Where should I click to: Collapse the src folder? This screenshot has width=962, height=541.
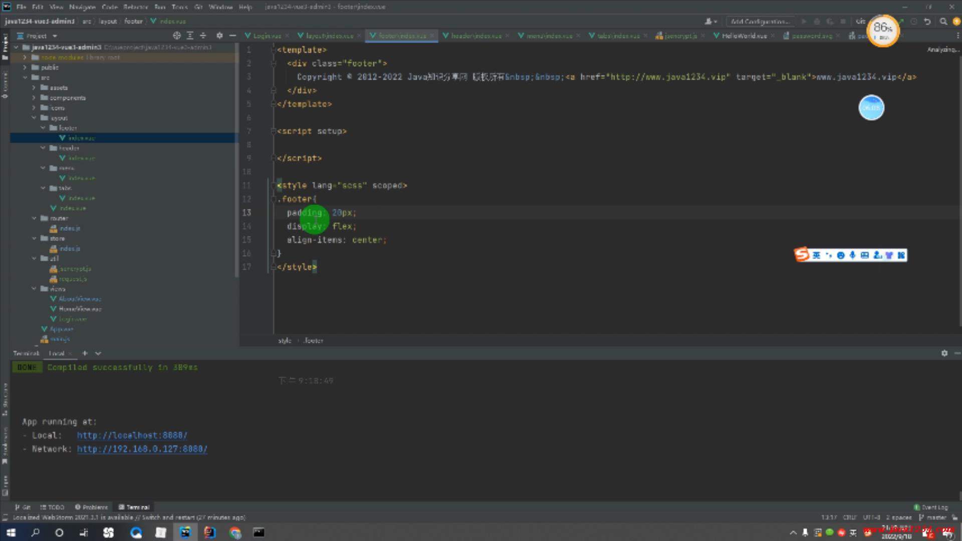point(25,77)
